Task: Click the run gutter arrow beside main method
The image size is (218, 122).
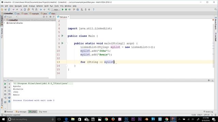Action: tap(62, 43)
